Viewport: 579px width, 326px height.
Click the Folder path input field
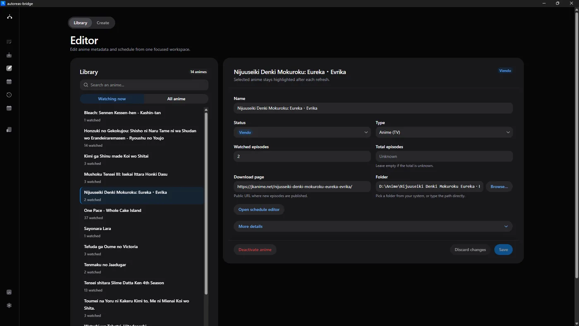click(429, 187)
